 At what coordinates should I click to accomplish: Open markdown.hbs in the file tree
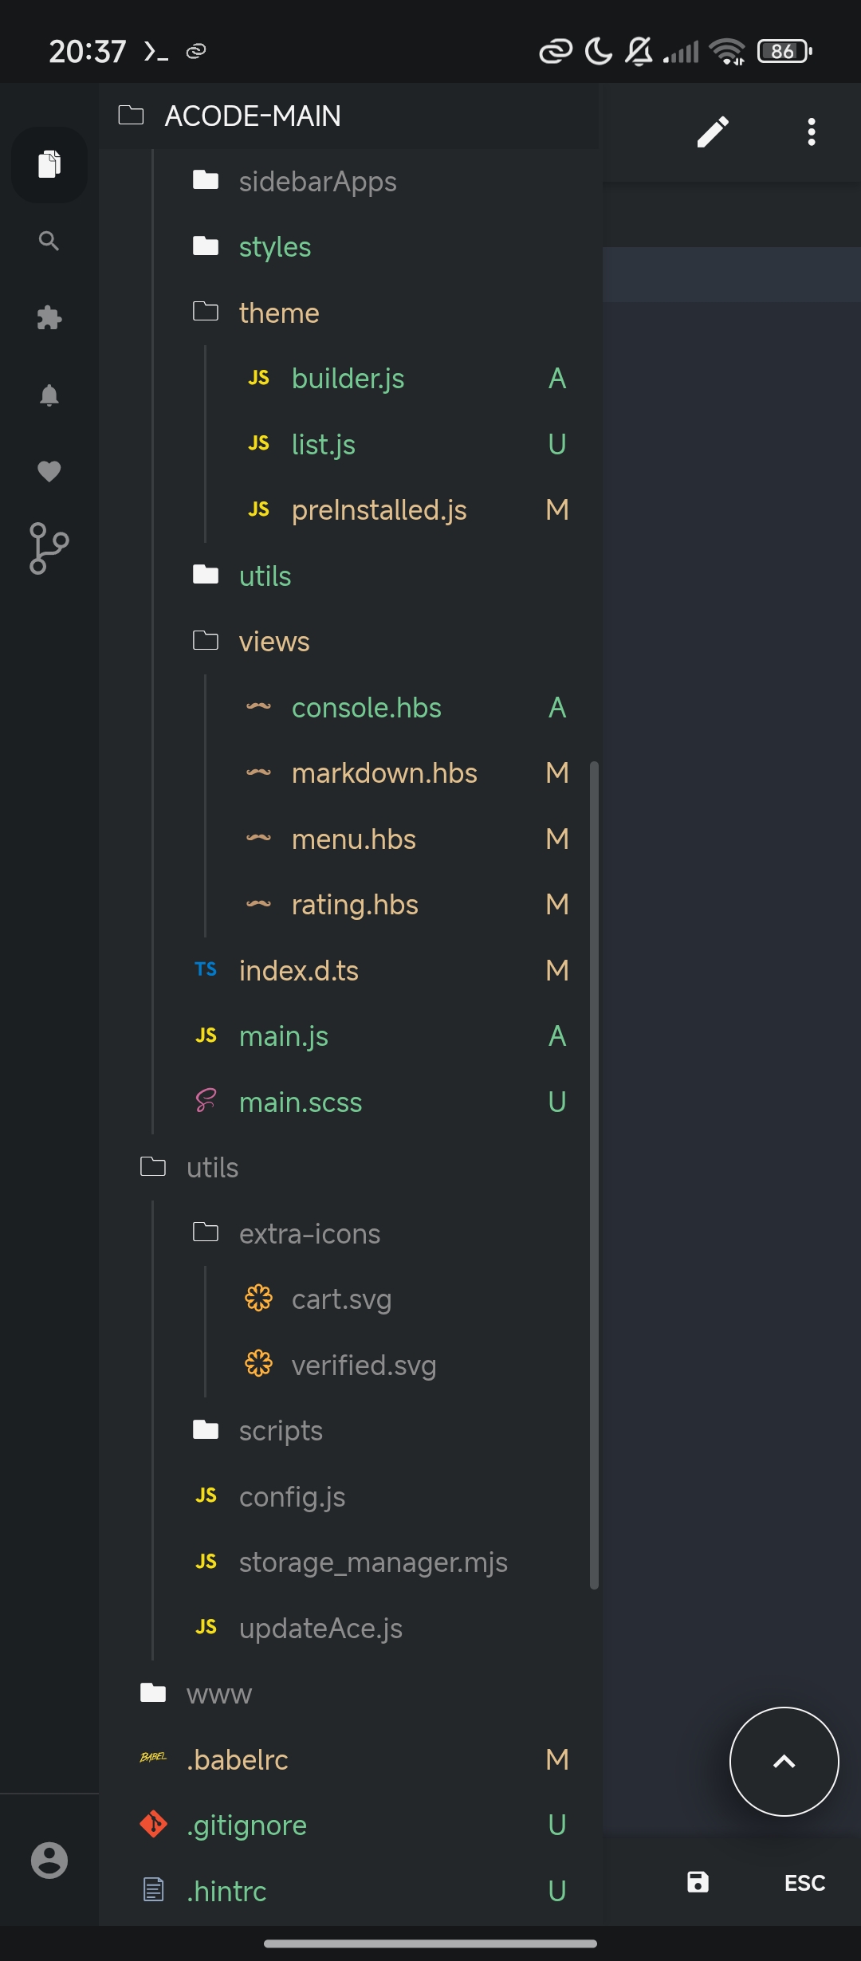tap(384, 773)
